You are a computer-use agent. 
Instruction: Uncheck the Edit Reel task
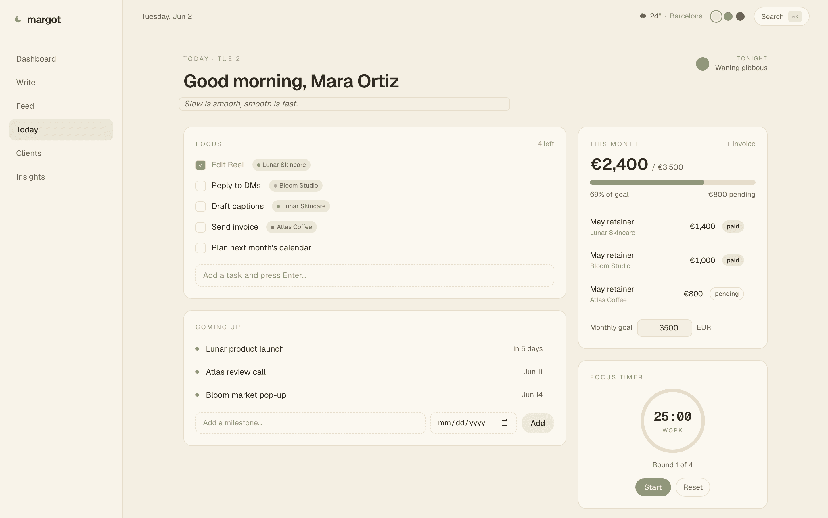200,165
